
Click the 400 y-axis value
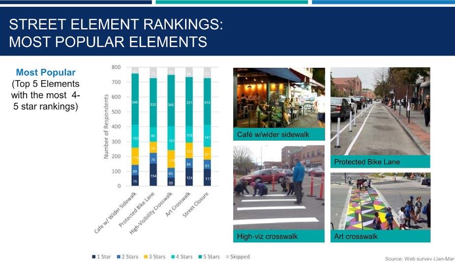[116, 127]
